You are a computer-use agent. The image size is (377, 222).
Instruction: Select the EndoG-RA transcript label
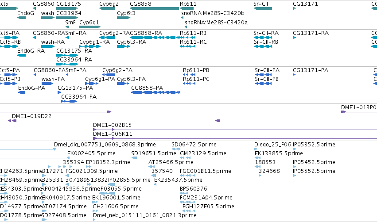coord(31,51)
